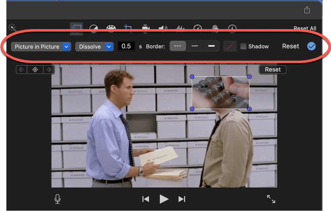This screenshot has width=331, height=211.
Task: Open the Picture in Picture dropdown
Action: 41,47
